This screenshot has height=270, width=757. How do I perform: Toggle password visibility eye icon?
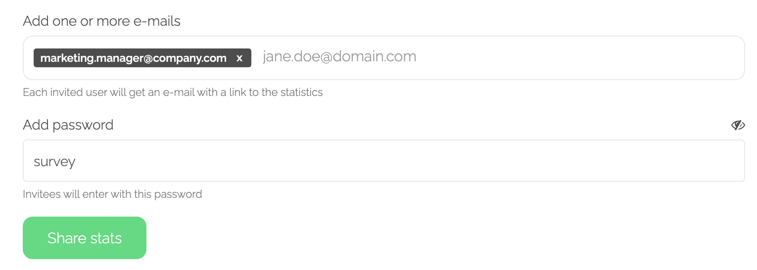click(x=738, y=125)
